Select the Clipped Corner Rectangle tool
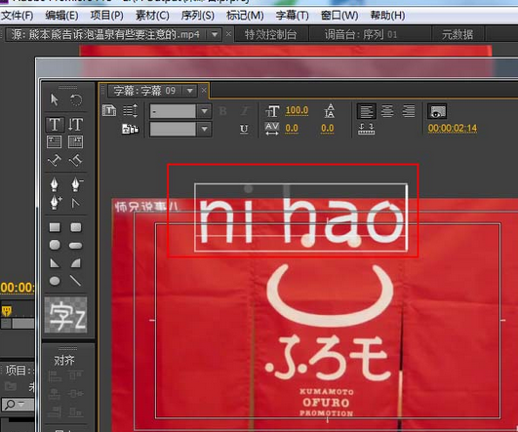 [55, 245]
